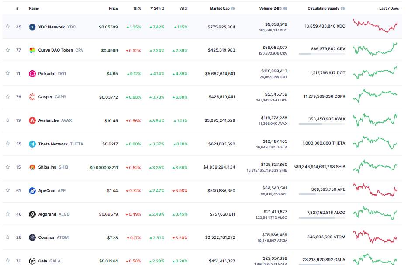Sort by Market Cap header

tap(220, 8)
